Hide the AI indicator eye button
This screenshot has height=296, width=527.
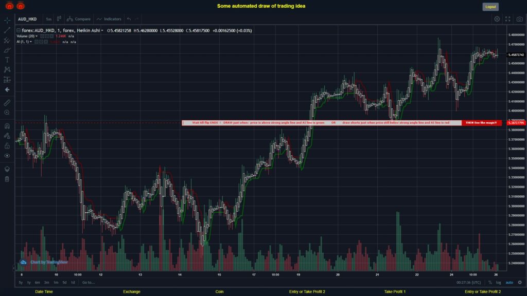click(x=37, y=42)
